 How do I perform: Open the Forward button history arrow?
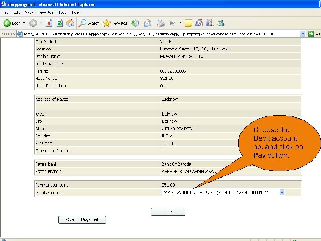41,23
